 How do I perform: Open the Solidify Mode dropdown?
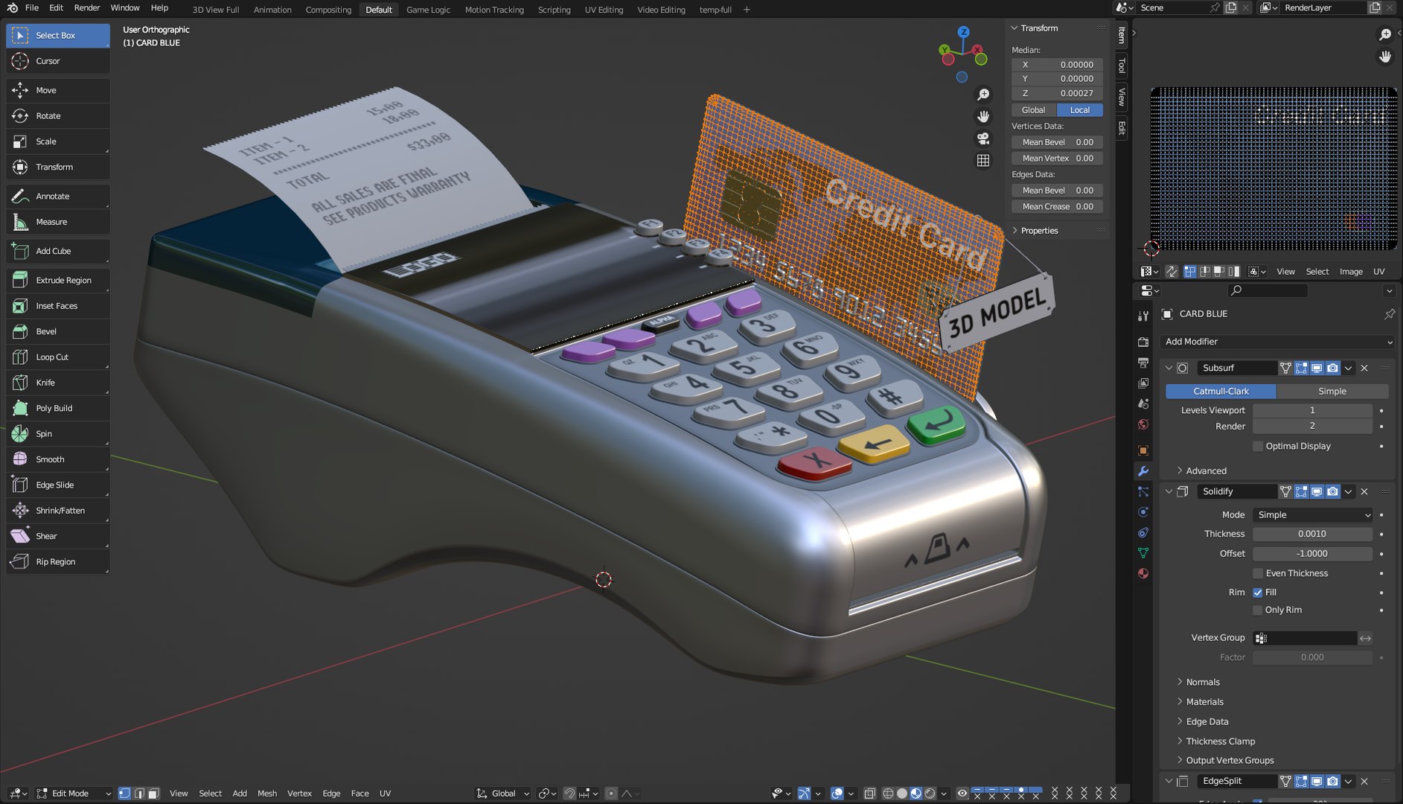(1313, 515)
